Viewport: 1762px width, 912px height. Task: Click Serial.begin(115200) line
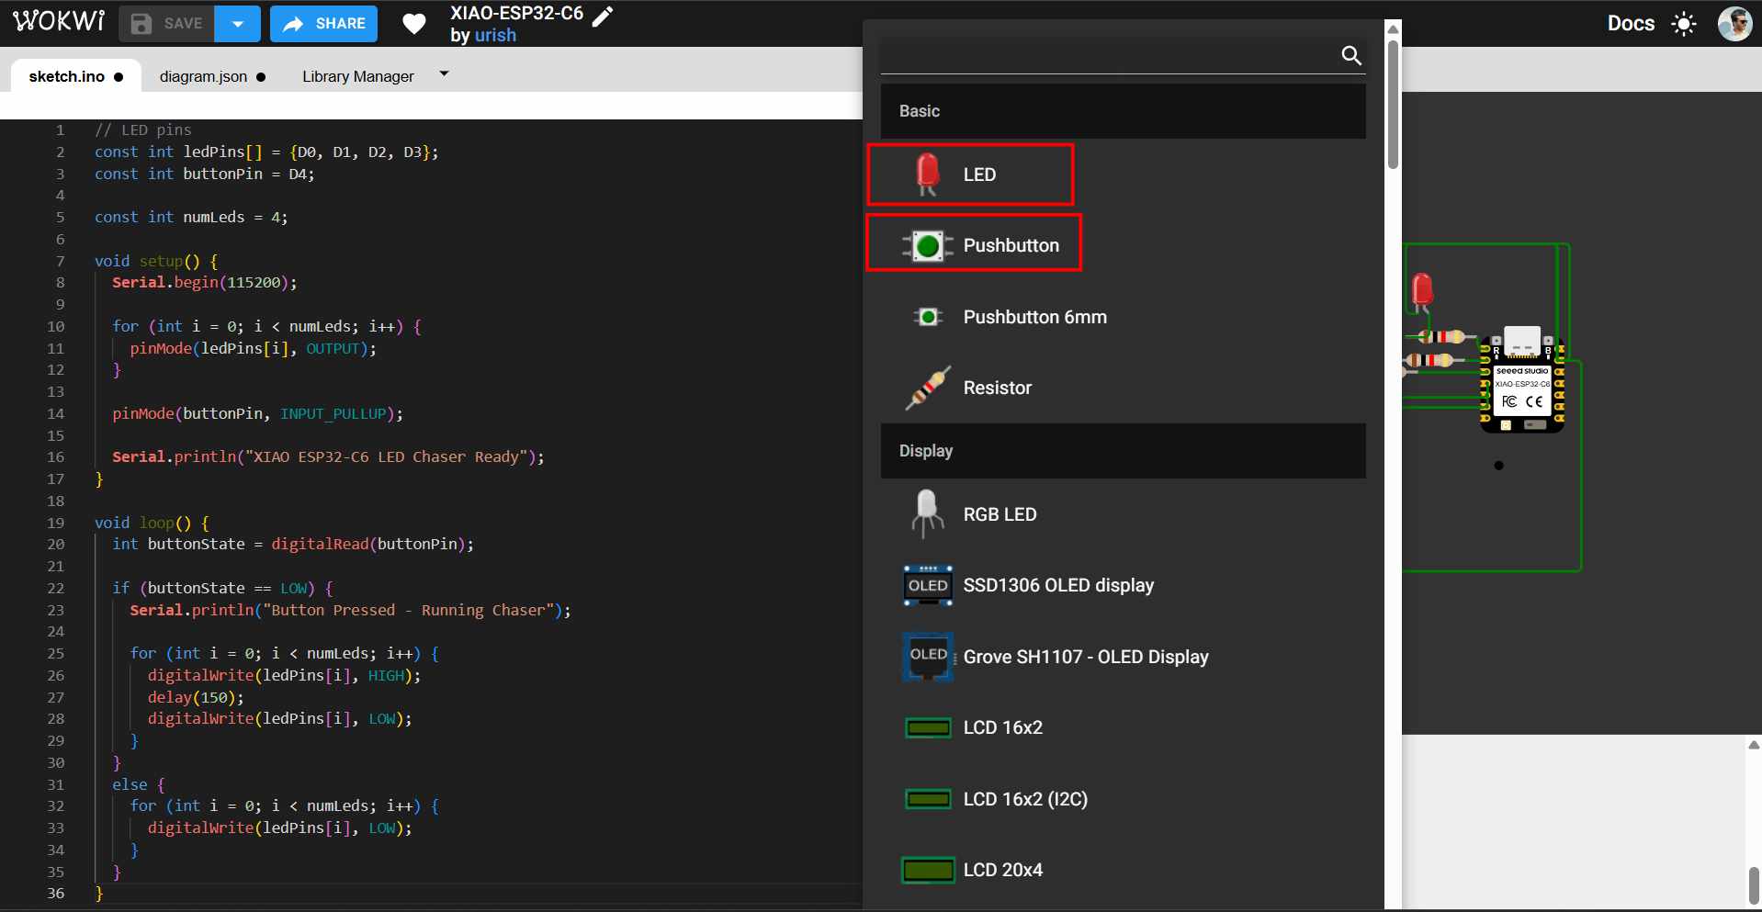coord(204,282)
